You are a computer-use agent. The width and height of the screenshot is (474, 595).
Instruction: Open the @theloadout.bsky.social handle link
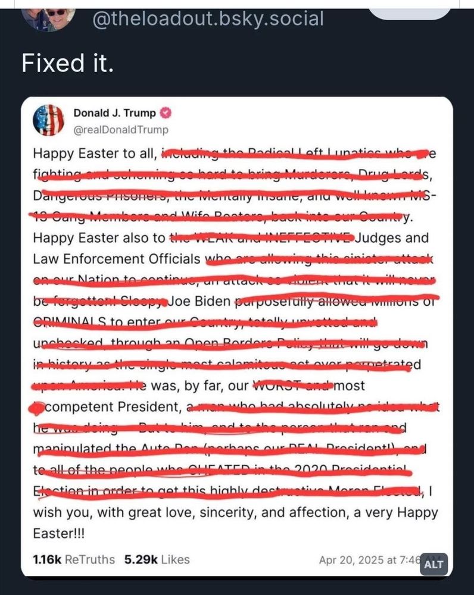(208, 18)
